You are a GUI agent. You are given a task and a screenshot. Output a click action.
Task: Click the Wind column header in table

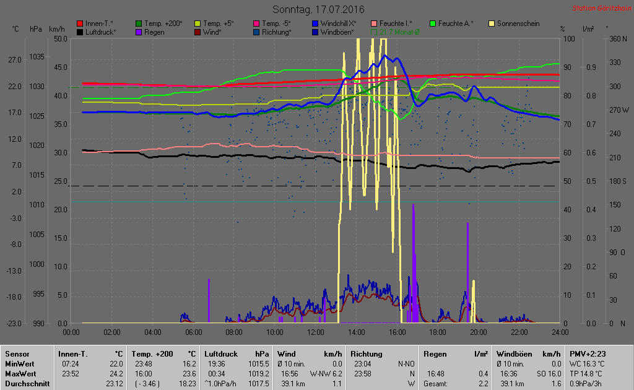[286, 354]
